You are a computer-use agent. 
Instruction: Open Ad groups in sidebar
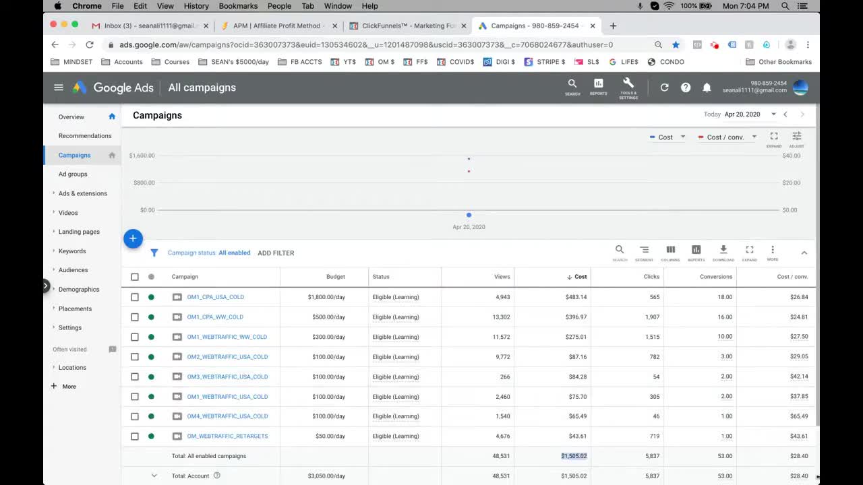(x=73, y=174)
